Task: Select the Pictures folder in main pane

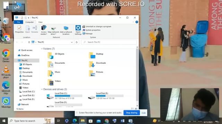Action: (x=96, y=73)
